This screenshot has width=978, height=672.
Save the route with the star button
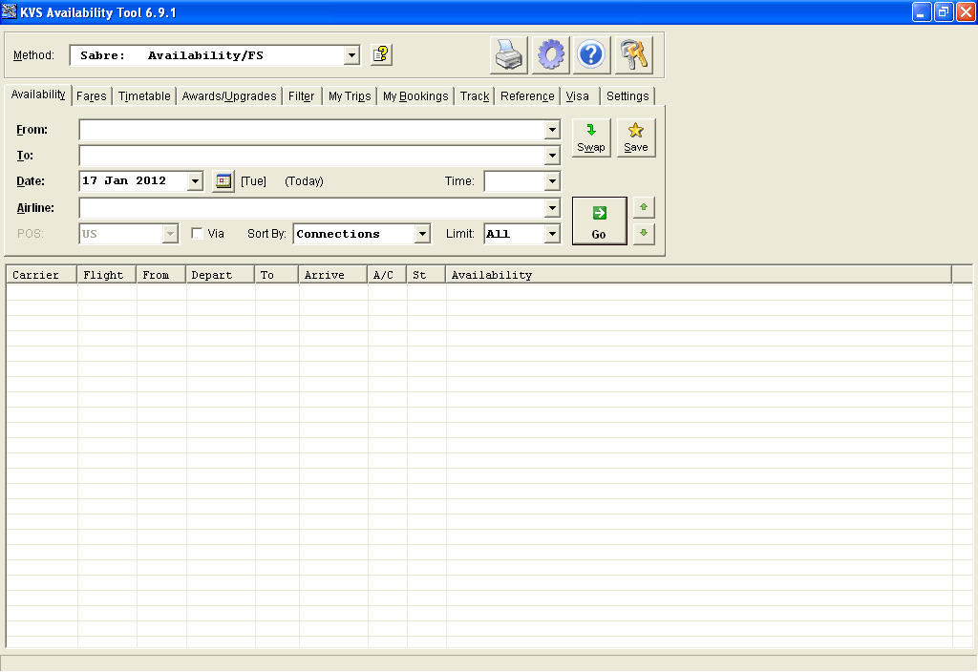point(635,137)
